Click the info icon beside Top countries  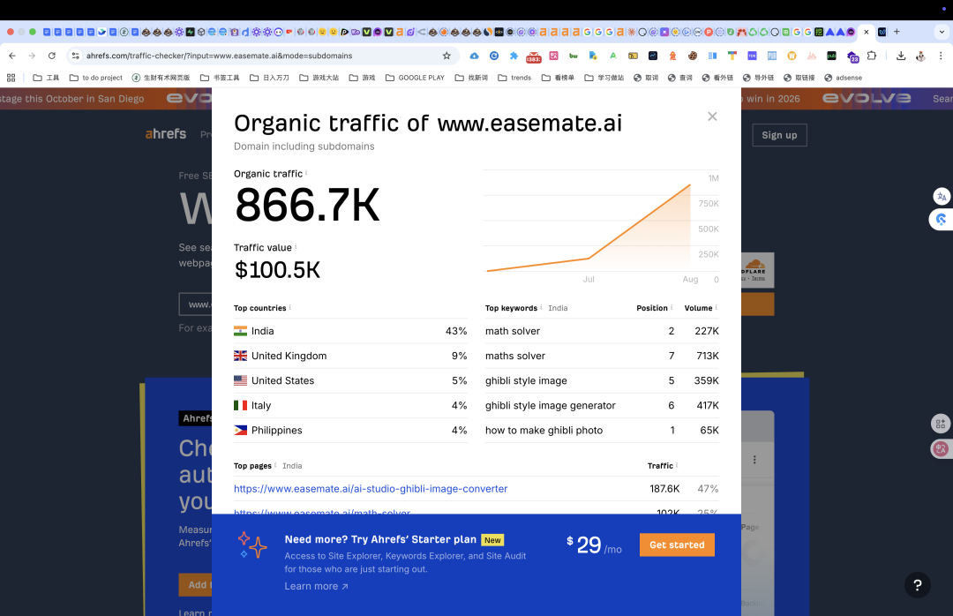[290, 307]
